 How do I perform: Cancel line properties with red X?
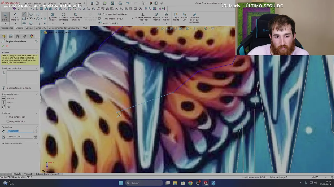7,46
